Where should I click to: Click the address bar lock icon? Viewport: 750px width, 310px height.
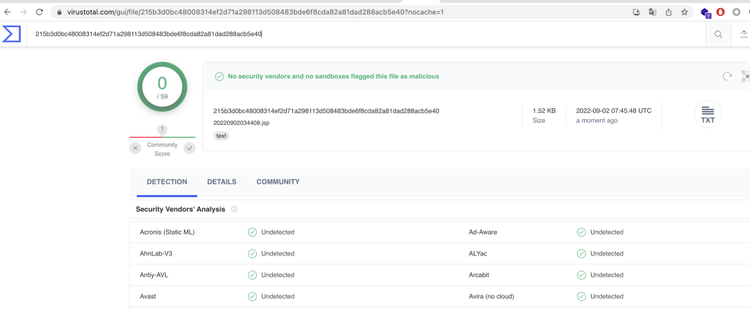pyautogui.click(x=60, y=12)
